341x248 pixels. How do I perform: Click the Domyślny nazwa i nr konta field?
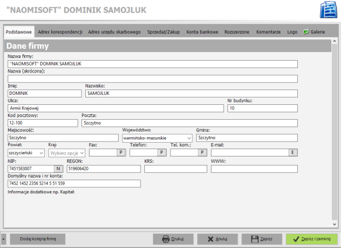tap(74, 184)
